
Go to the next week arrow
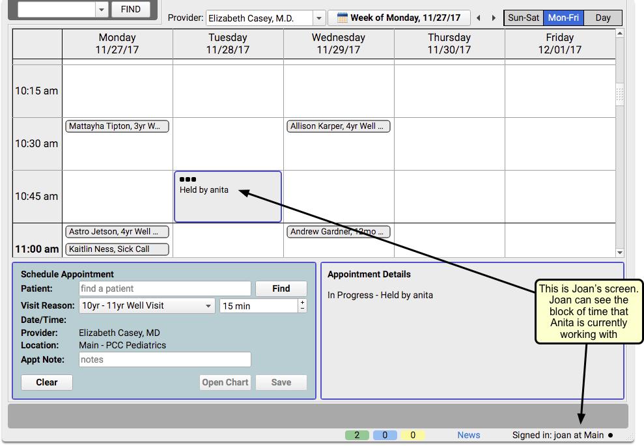point(494,18)
